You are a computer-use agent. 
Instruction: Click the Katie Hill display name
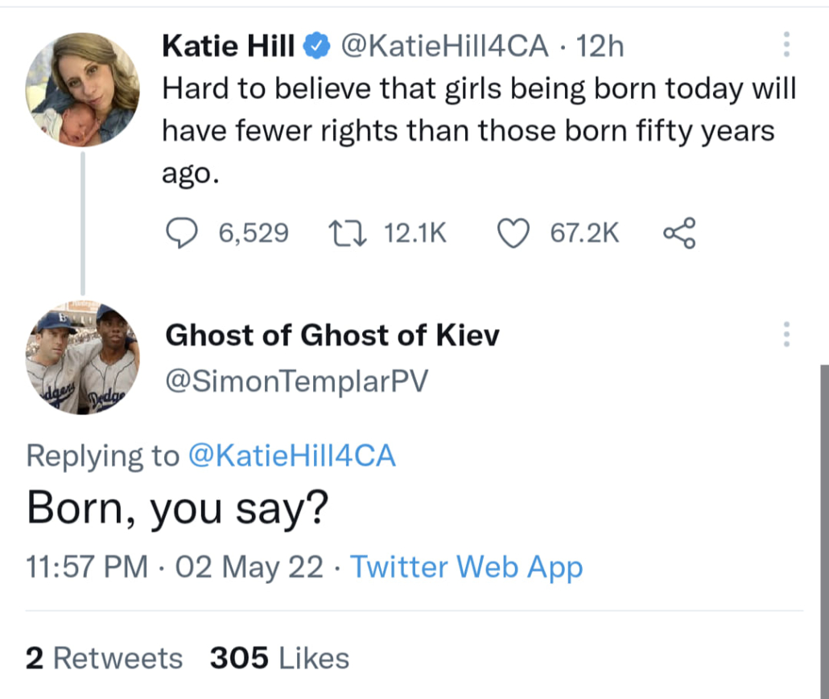pos(229,47)
